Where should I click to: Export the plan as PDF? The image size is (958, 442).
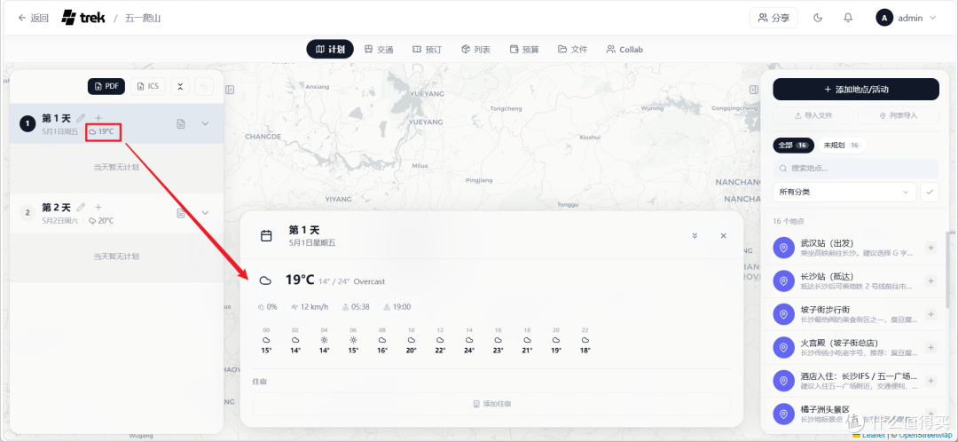tap(106, 86)
